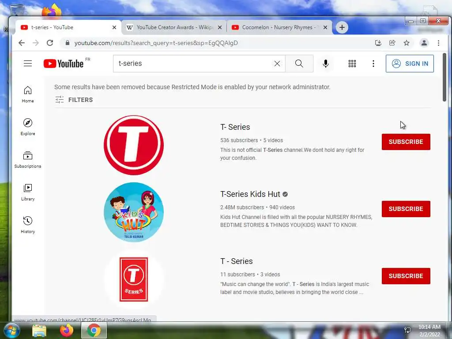This screenshot has width=452, height=339.
Task: Subscribe to the T- Series 536 subscribers channel
Action: [406, 142]
